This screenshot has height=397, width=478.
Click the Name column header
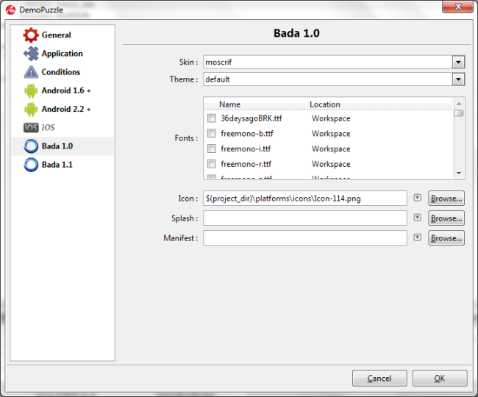pyautogui.click(x=263, y=104)
